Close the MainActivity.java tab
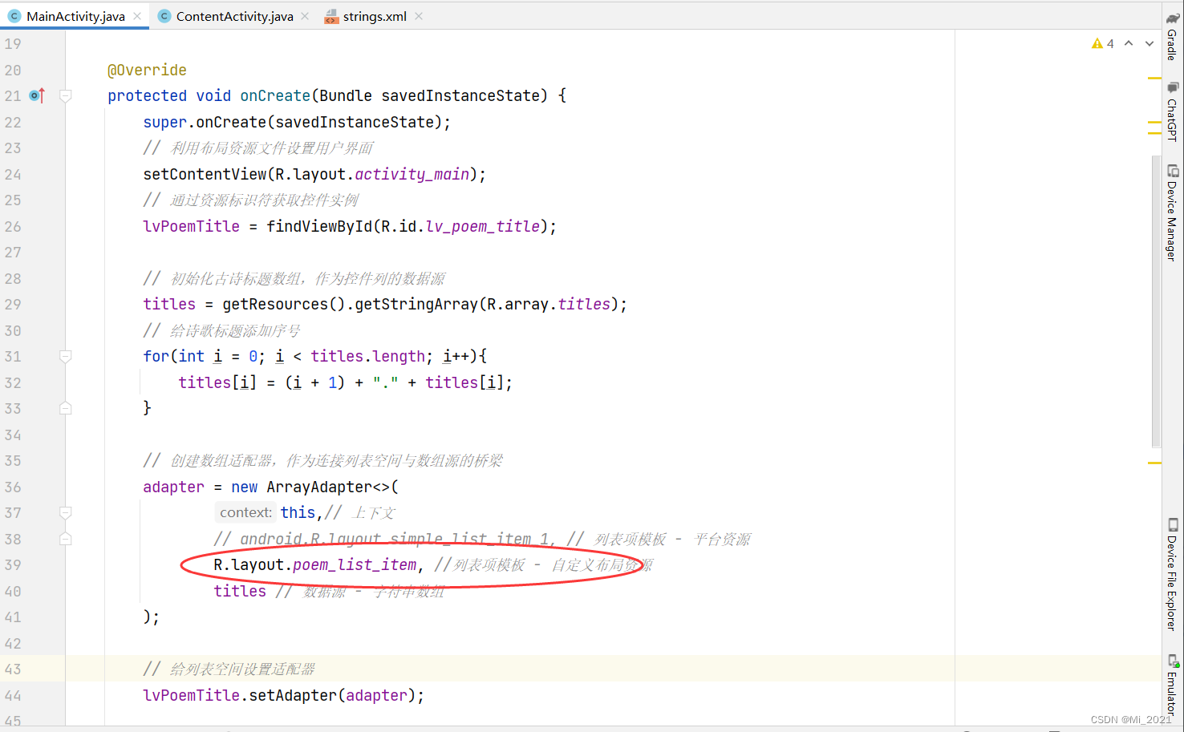Viewport: 1184px width, 732px height. click(138, 16)
